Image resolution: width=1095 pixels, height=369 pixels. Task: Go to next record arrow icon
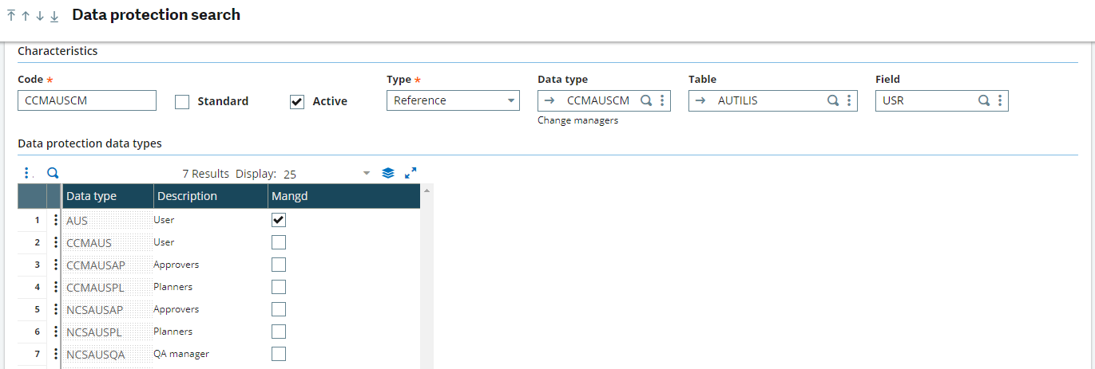pos(40,16)
